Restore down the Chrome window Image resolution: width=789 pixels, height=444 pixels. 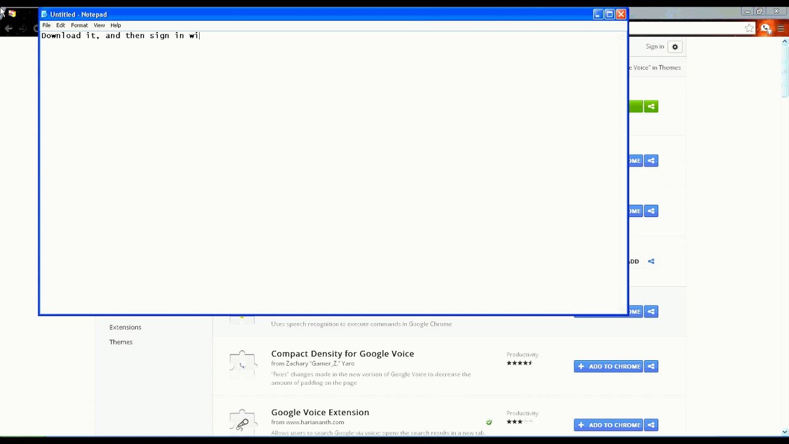tap(760, 11)
